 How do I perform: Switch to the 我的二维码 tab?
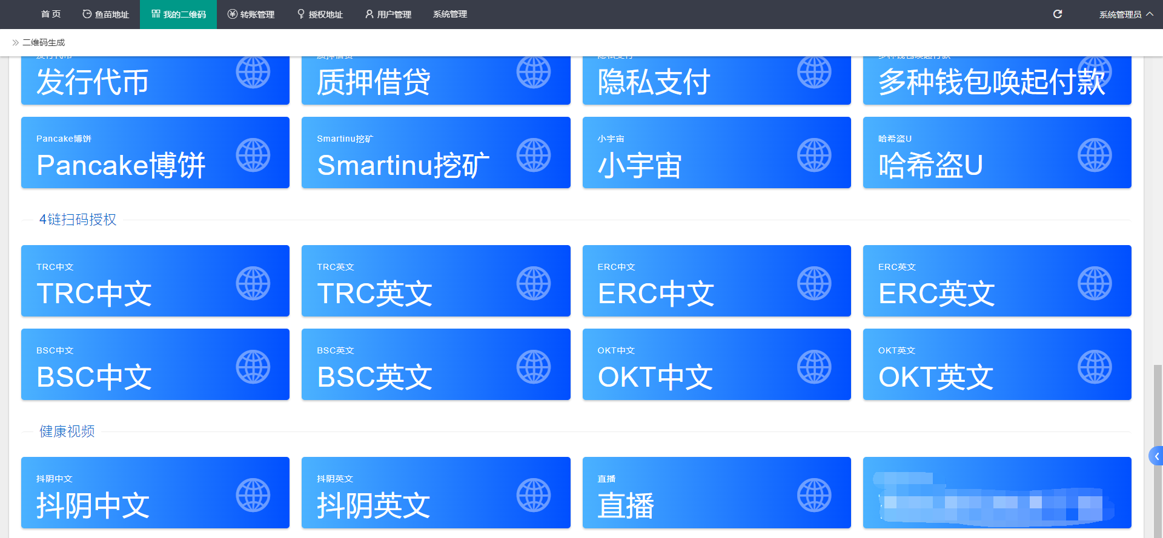[x=179, y=15]
